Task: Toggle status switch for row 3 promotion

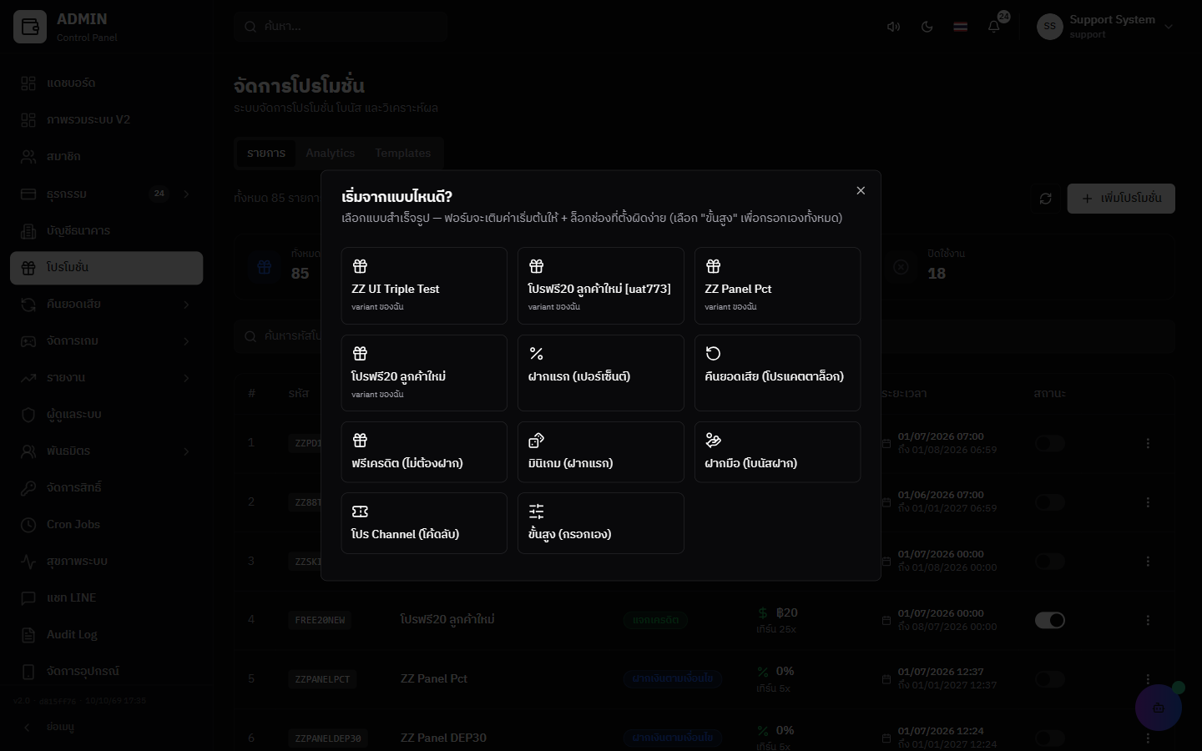Action: 1049,562
